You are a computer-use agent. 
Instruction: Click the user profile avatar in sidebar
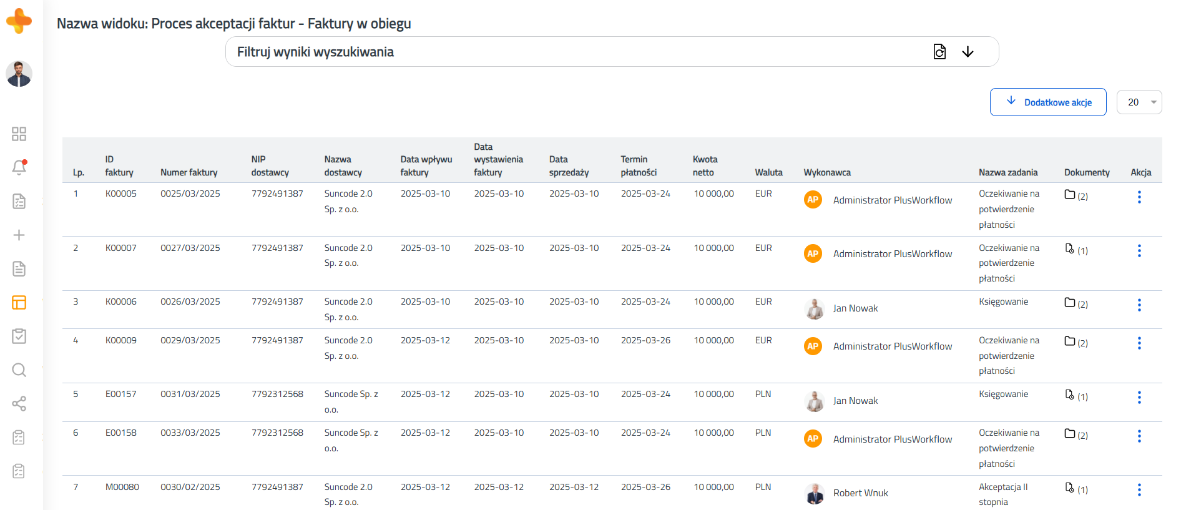(x=19, y=74)
